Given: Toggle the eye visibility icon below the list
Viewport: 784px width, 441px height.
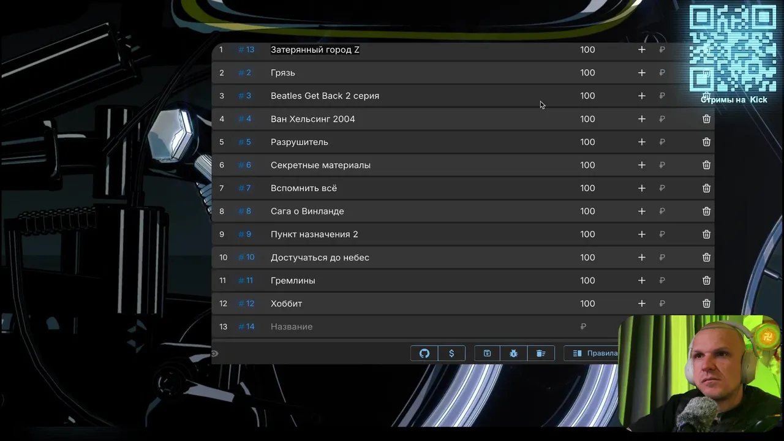Looking at the screenshot, I should coord(214,353).
